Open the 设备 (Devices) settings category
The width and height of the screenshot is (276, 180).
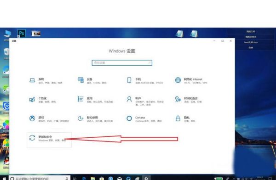(x=92, y=81)
